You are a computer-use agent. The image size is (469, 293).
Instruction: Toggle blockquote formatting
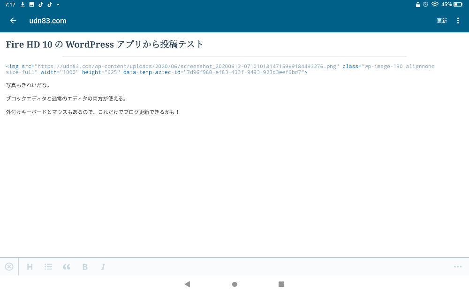click(67, 267)
